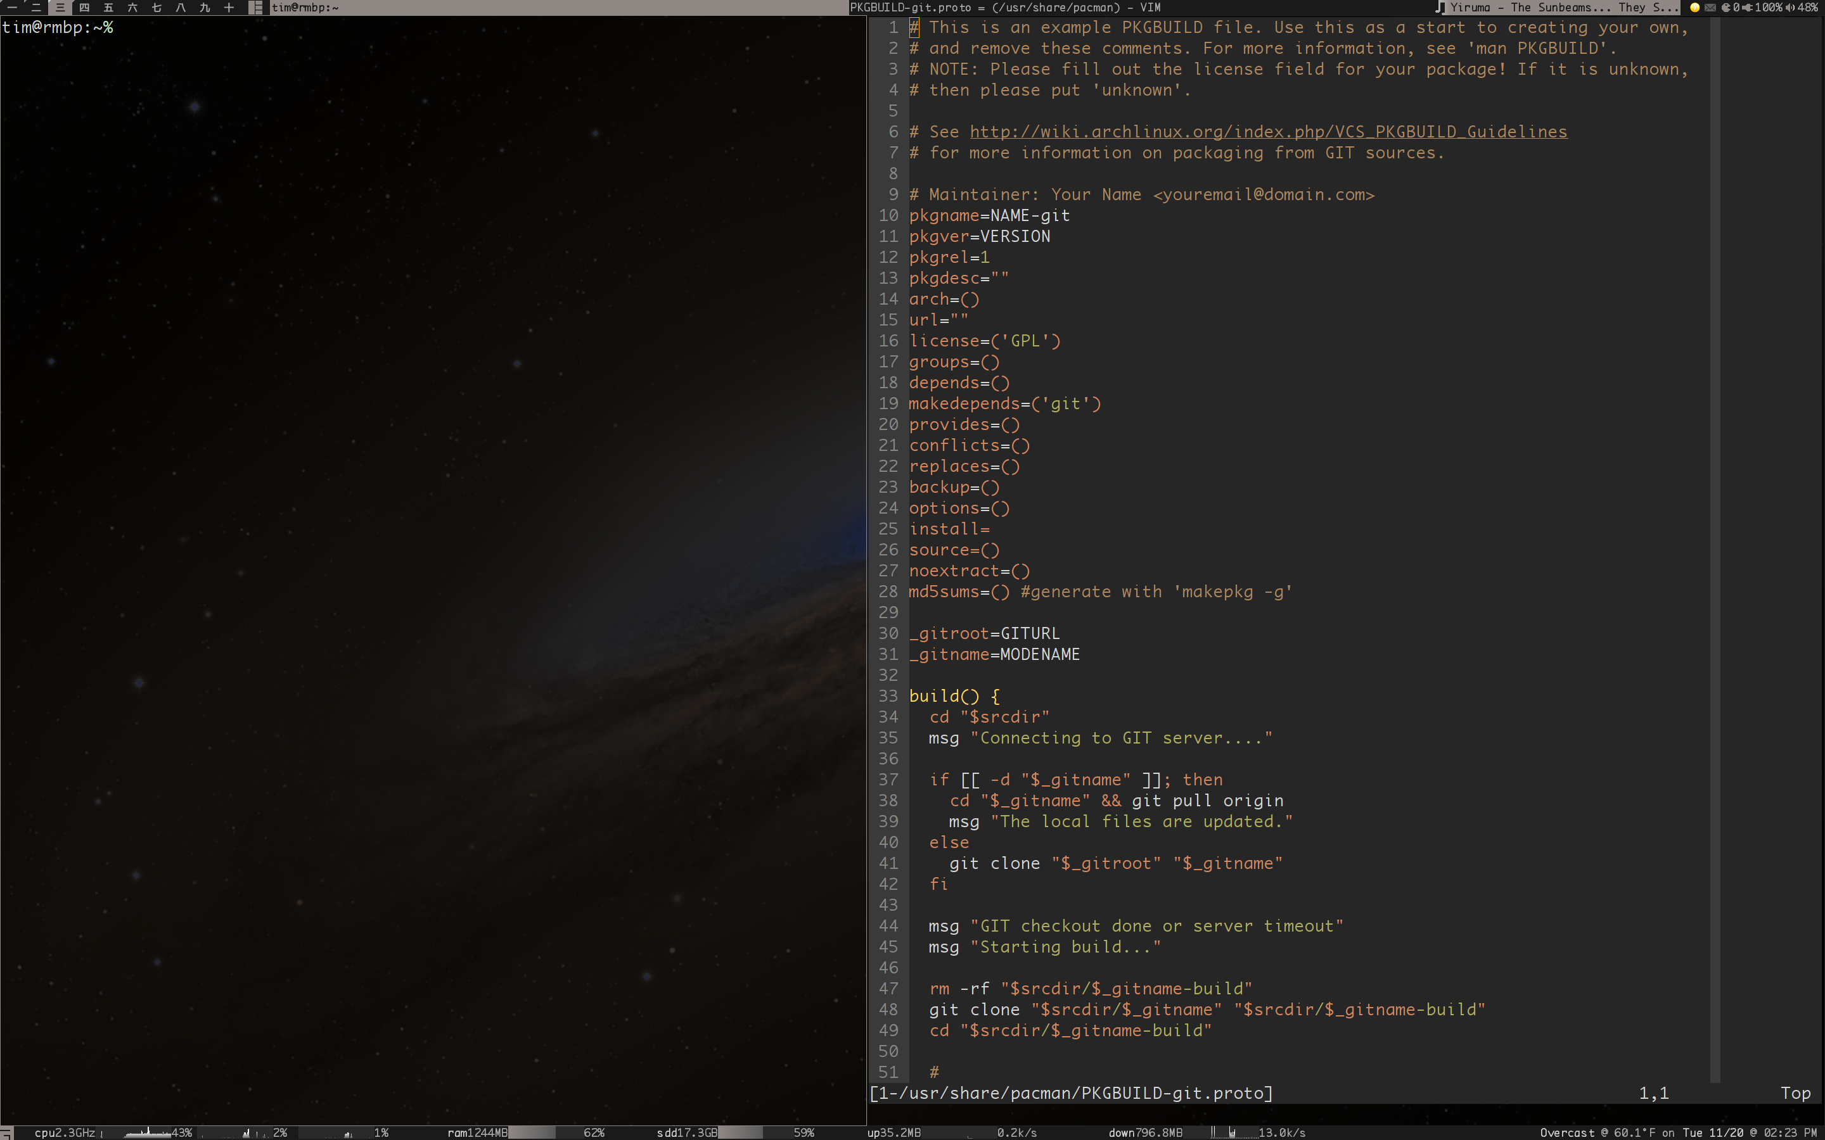This screenshot has width=1825, height=1140.
Task: Click the pacman updates icon
Action: click(x=1726, y=8)
